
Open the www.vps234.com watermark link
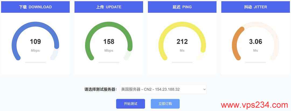[254, 105]
